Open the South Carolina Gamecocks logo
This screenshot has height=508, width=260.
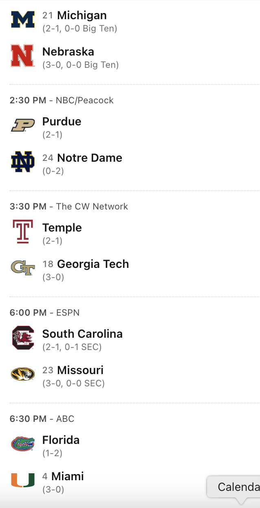point(23,338)
